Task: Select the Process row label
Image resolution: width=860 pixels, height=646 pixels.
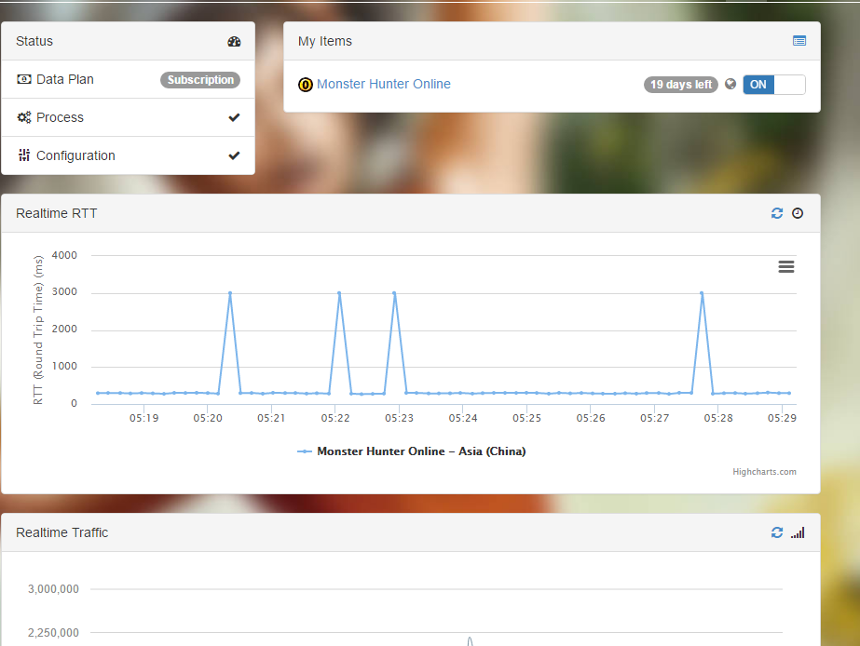Action: click(60, 117)
